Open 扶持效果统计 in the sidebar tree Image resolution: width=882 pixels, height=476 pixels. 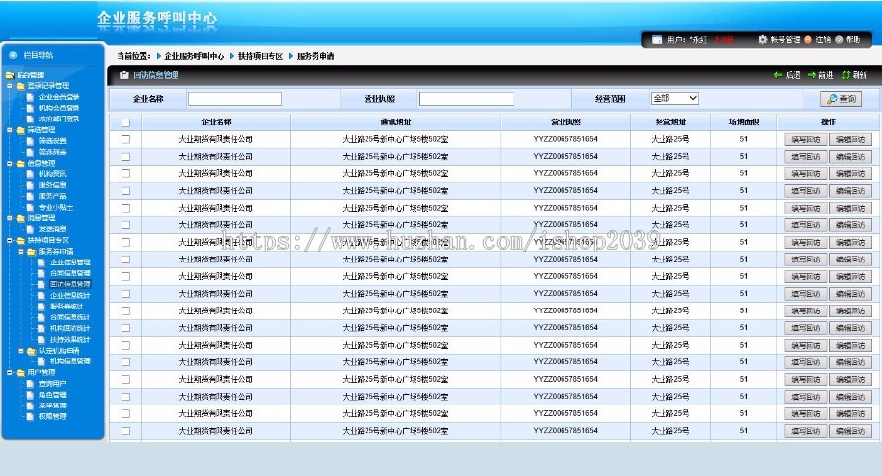(71, 340)
